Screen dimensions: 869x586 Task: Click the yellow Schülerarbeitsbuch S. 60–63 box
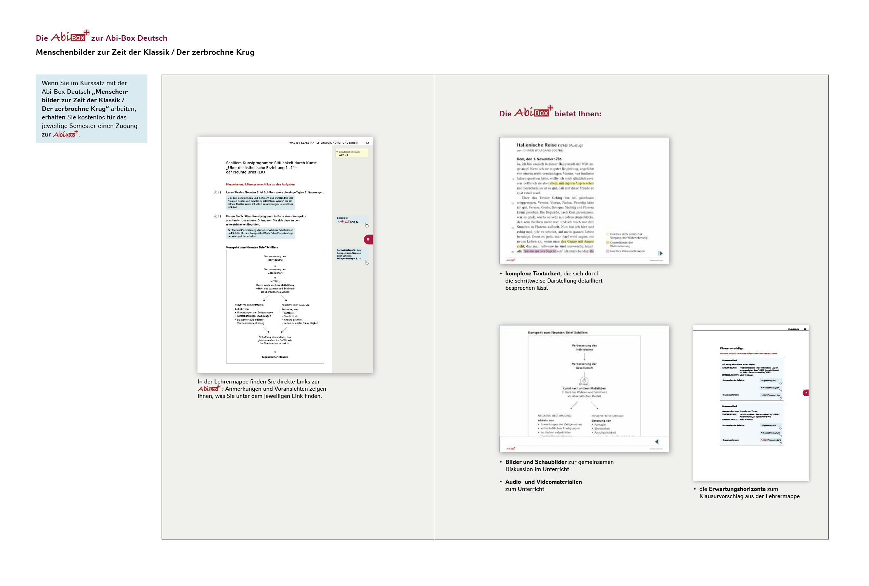coord(352,153)
